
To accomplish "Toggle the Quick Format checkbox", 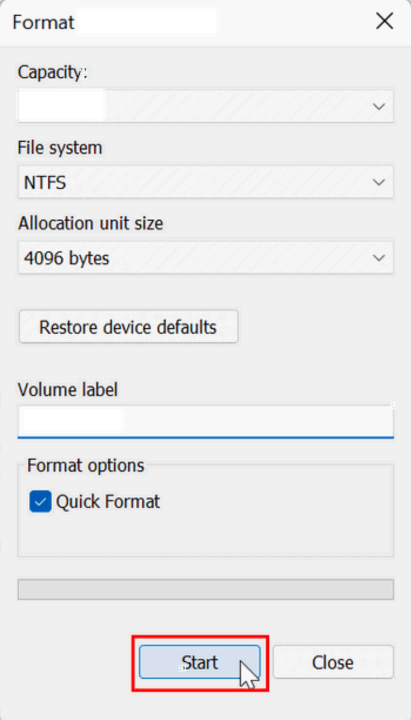I will coord(41,502).
